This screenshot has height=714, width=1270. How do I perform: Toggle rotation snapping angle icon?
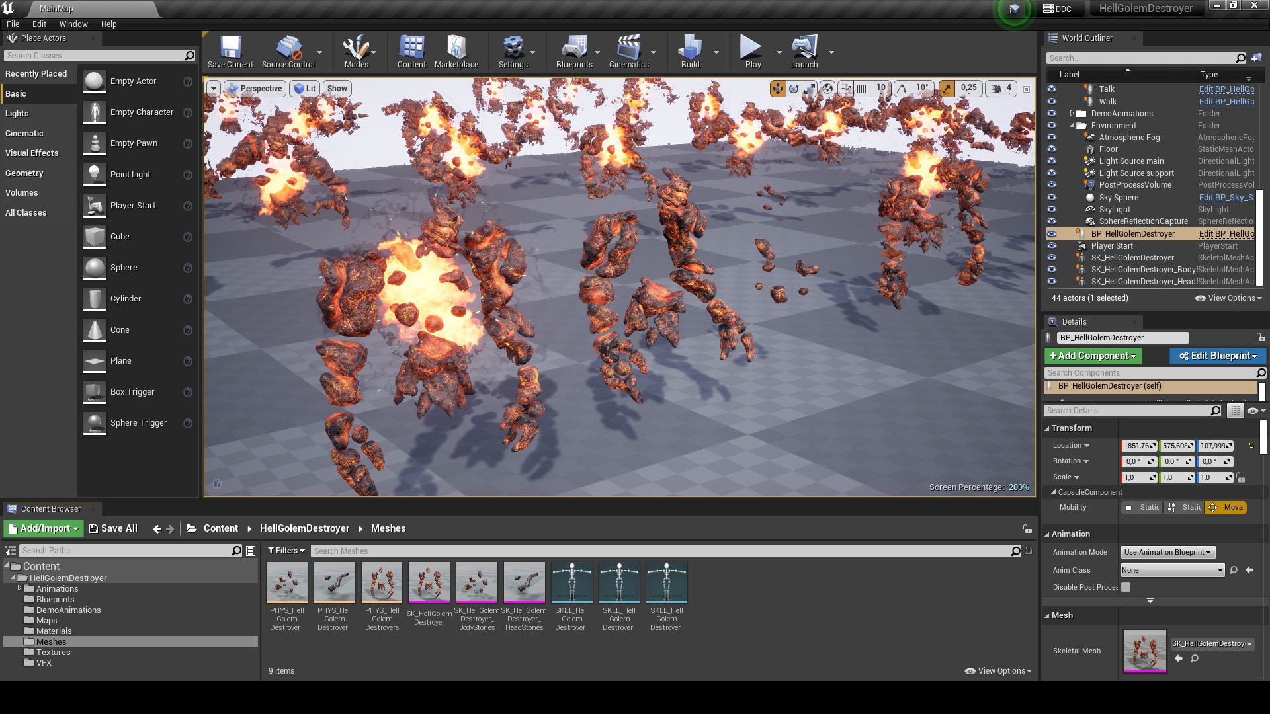[x=902, y=88]
